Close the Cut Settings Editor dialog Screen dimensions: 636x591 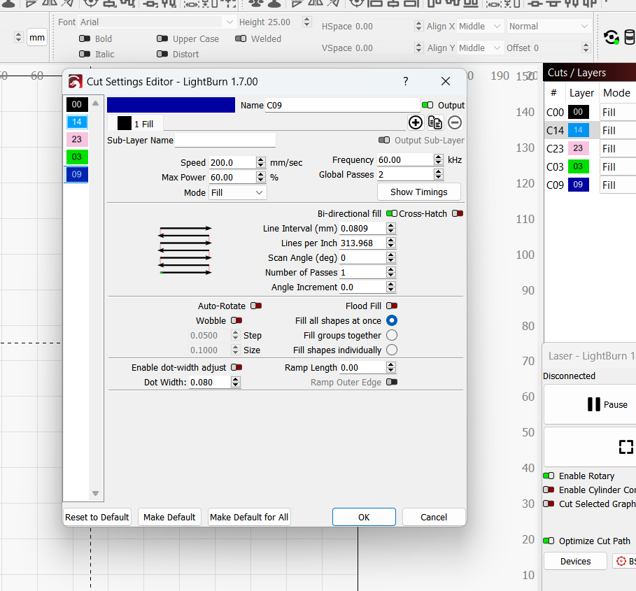pyautogui.click(x=446, y=81)
